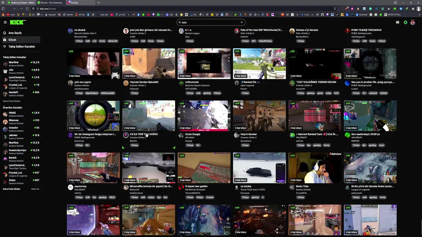This screenshot has width=422, height=237.
Task: Click wulffi channel avatar
Action: click(x=126, y=31)
